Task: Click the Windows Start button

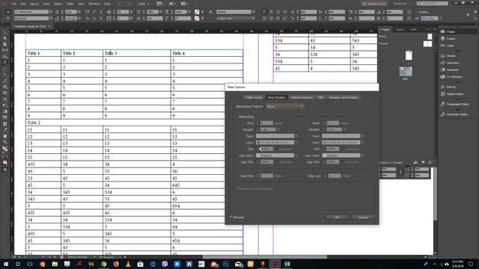Action: click(6, 264)
